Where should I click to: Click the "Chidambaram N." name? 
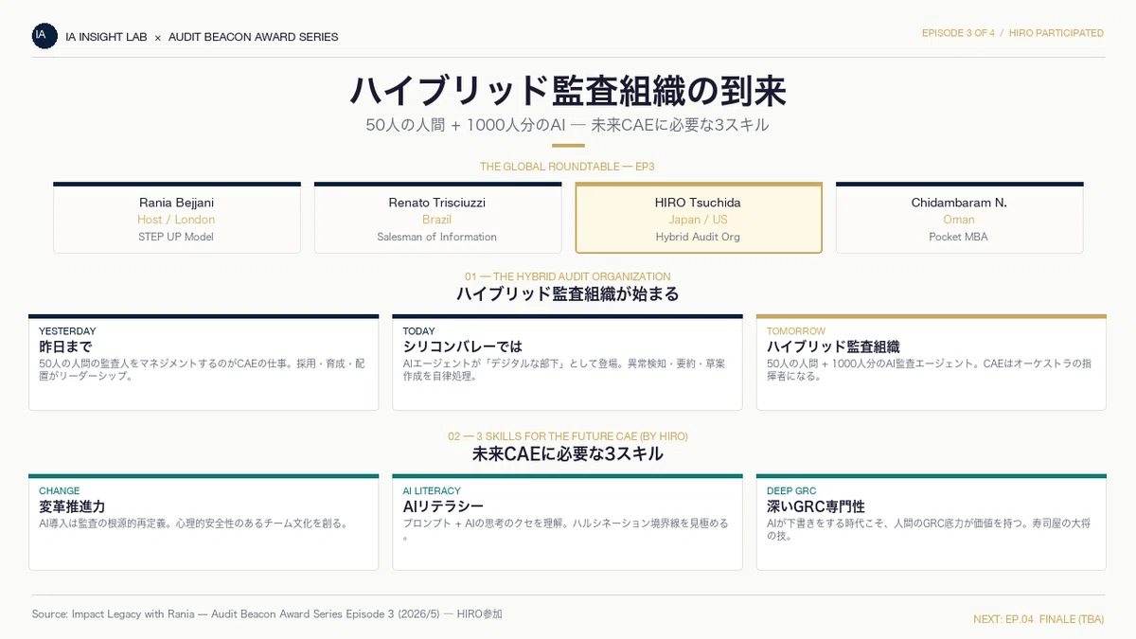tap(959, 203)
